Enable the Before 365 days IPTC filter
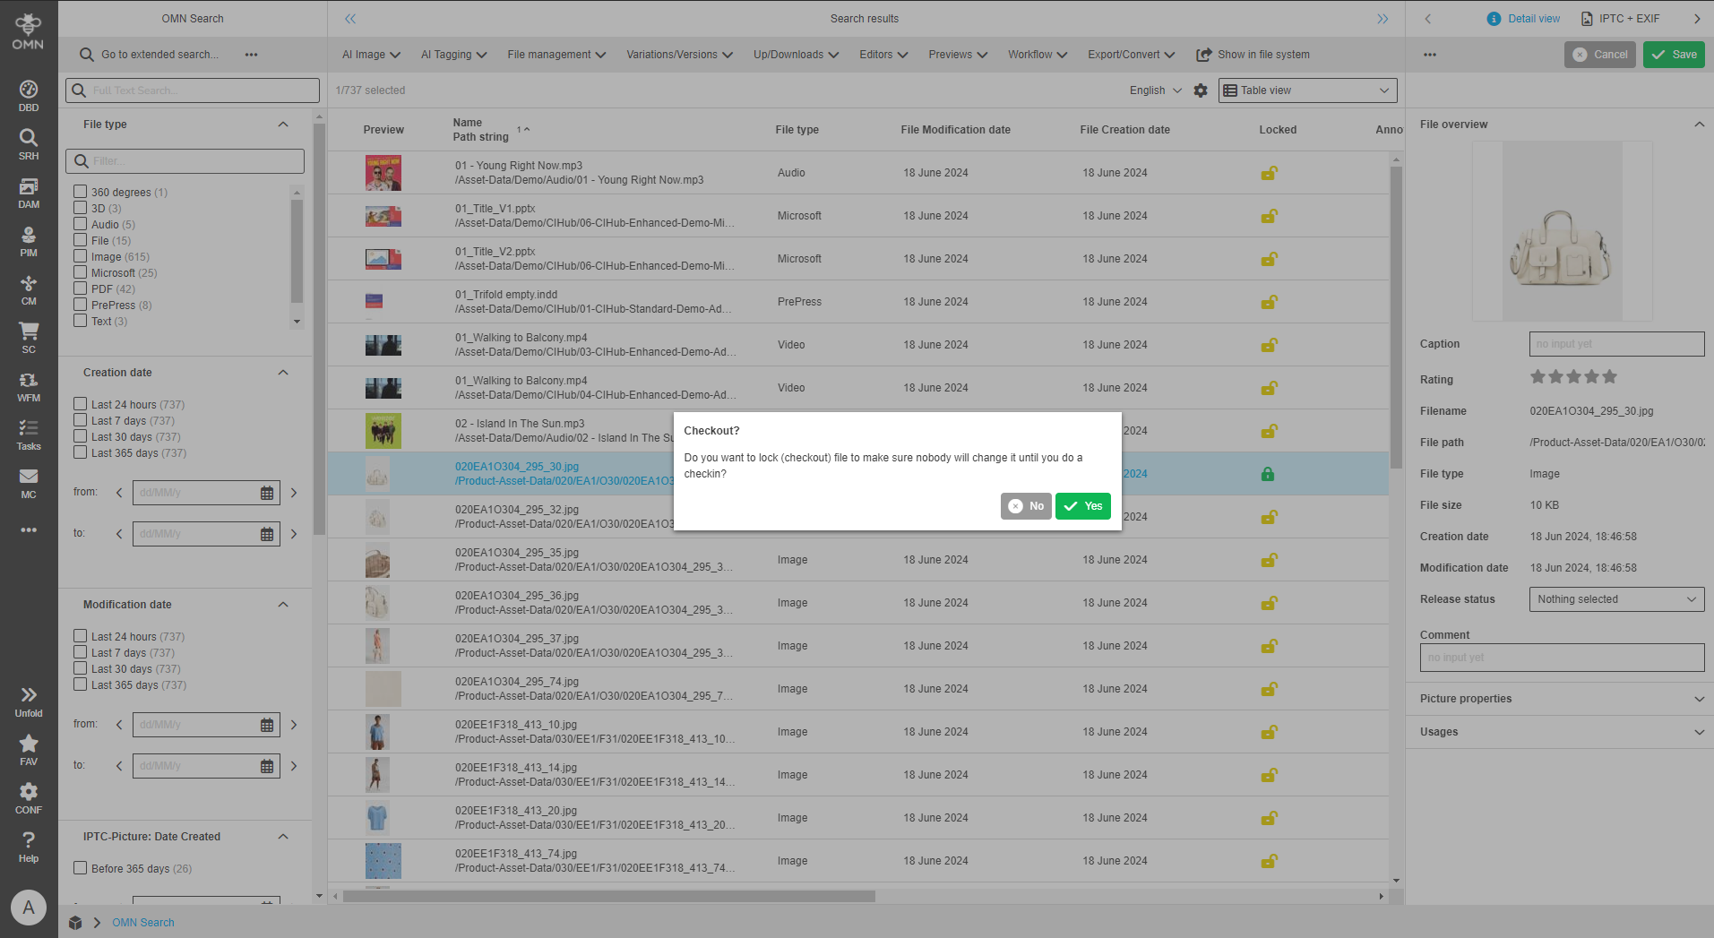This screenshot has height=938, width=1714. point(80,867)
